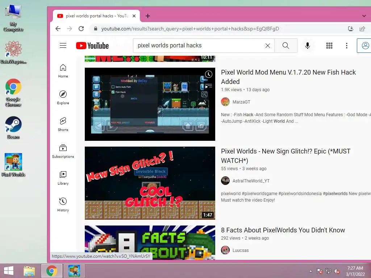The width and height of the screenshot is (371, 278).
Task: Visit Luucsas channel name
Action: 241,250
